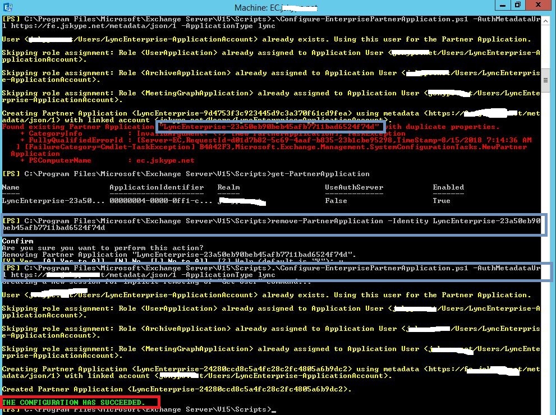Viewport: 556px width, 415px height.
Task: Click the 'True' value under Enabled
Action: (442, 201)
